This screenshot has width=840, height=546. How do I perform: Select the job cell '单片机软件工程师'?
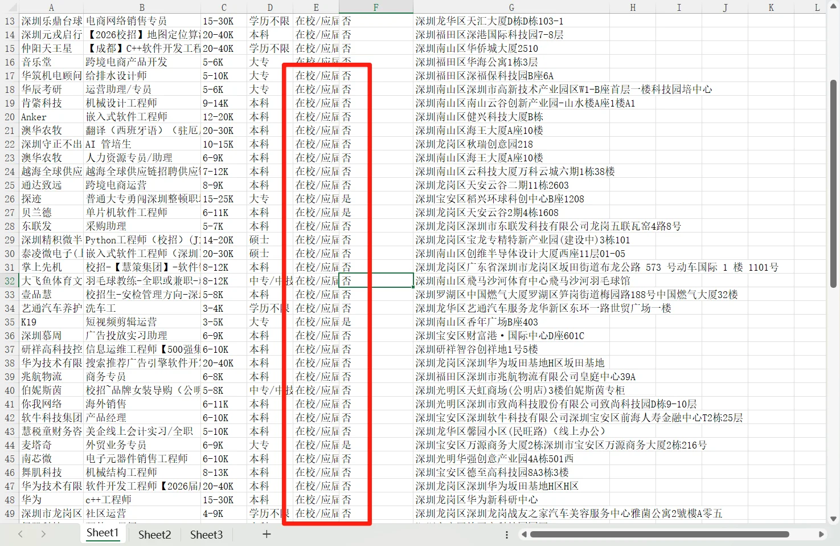(142, 213)
